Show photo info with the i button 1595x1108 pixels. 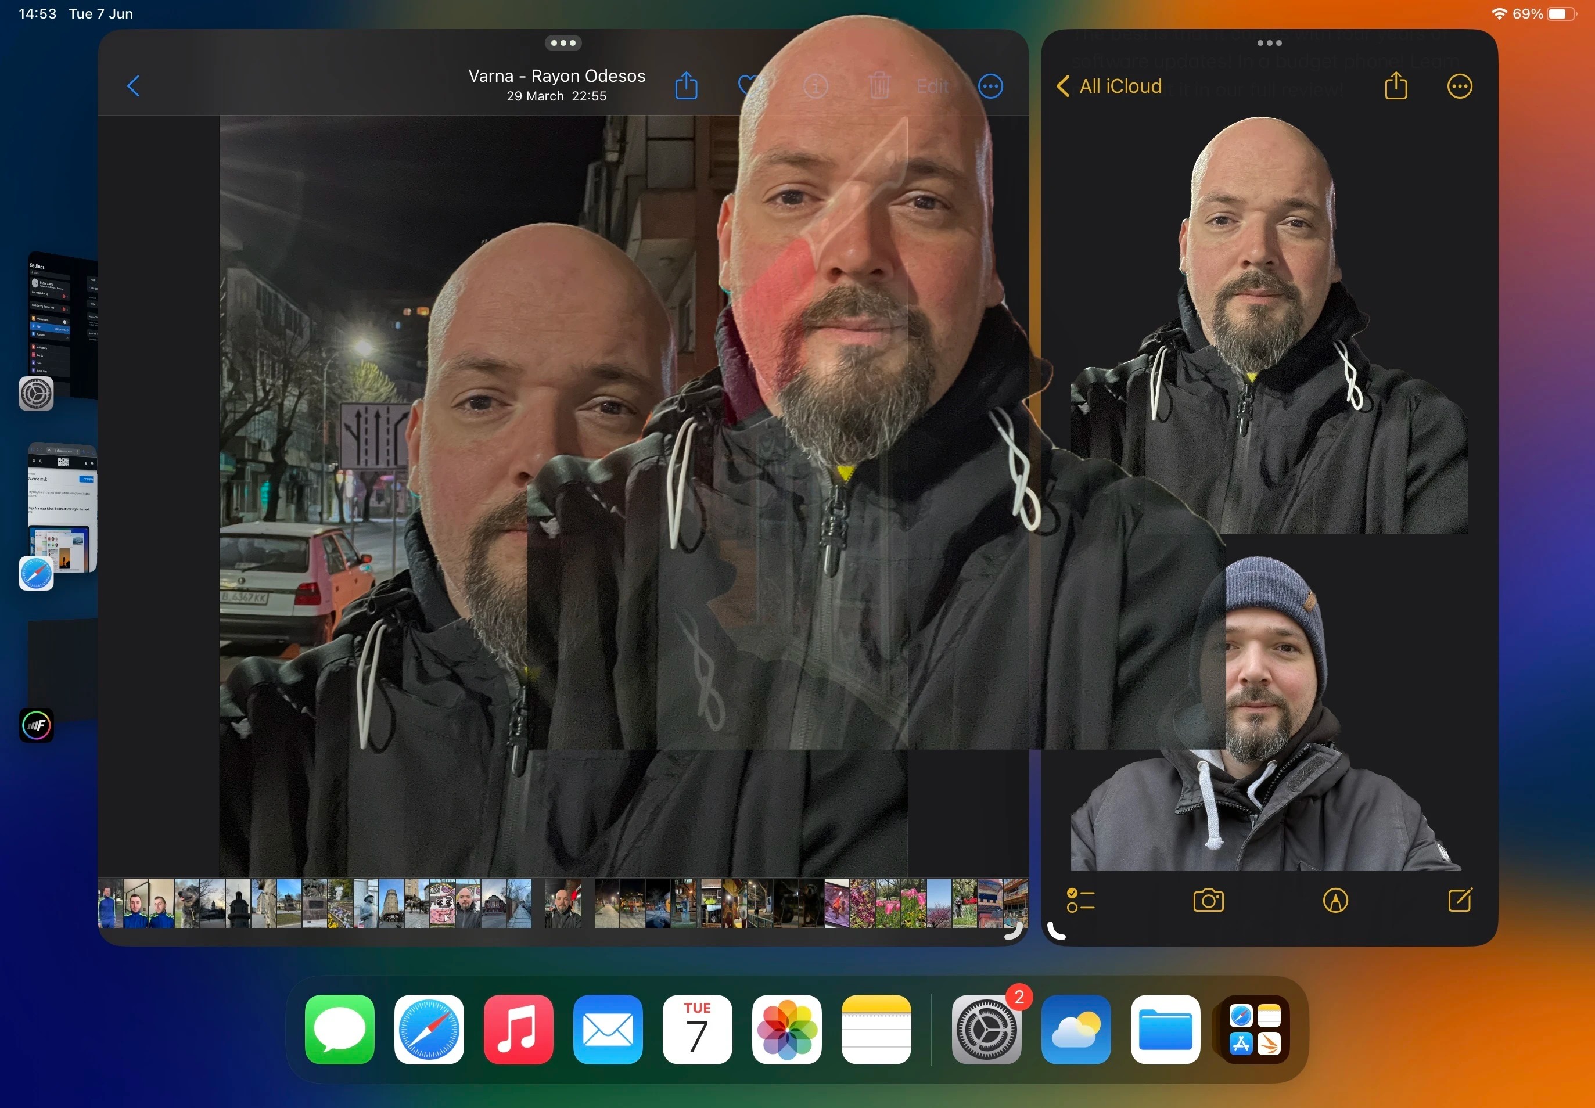coord(815,86)
